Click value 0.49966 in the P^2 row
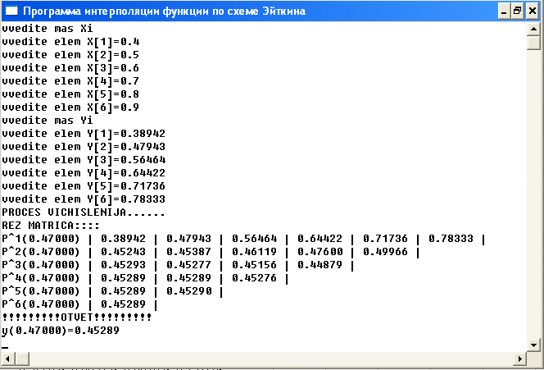This screenshot has width=544, height=370. tap(385, 252)
